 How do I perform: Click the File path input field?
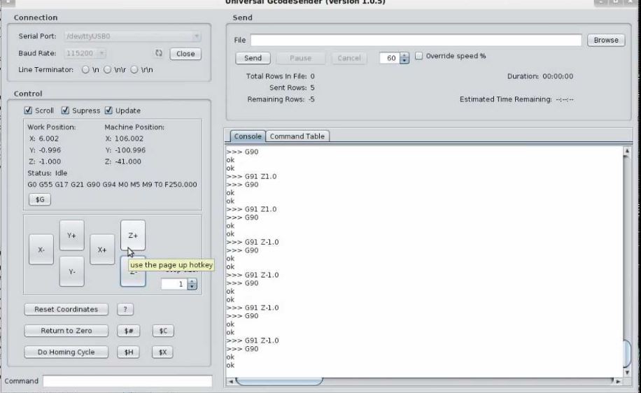click(416, 40)
